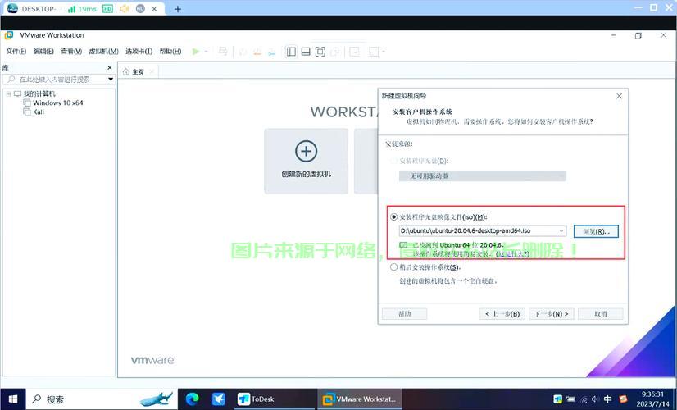Select 安装程序光盘映像文件(iso) radio option
The width and height of the screenshot is (677, 410).
(x=393, y=217)
